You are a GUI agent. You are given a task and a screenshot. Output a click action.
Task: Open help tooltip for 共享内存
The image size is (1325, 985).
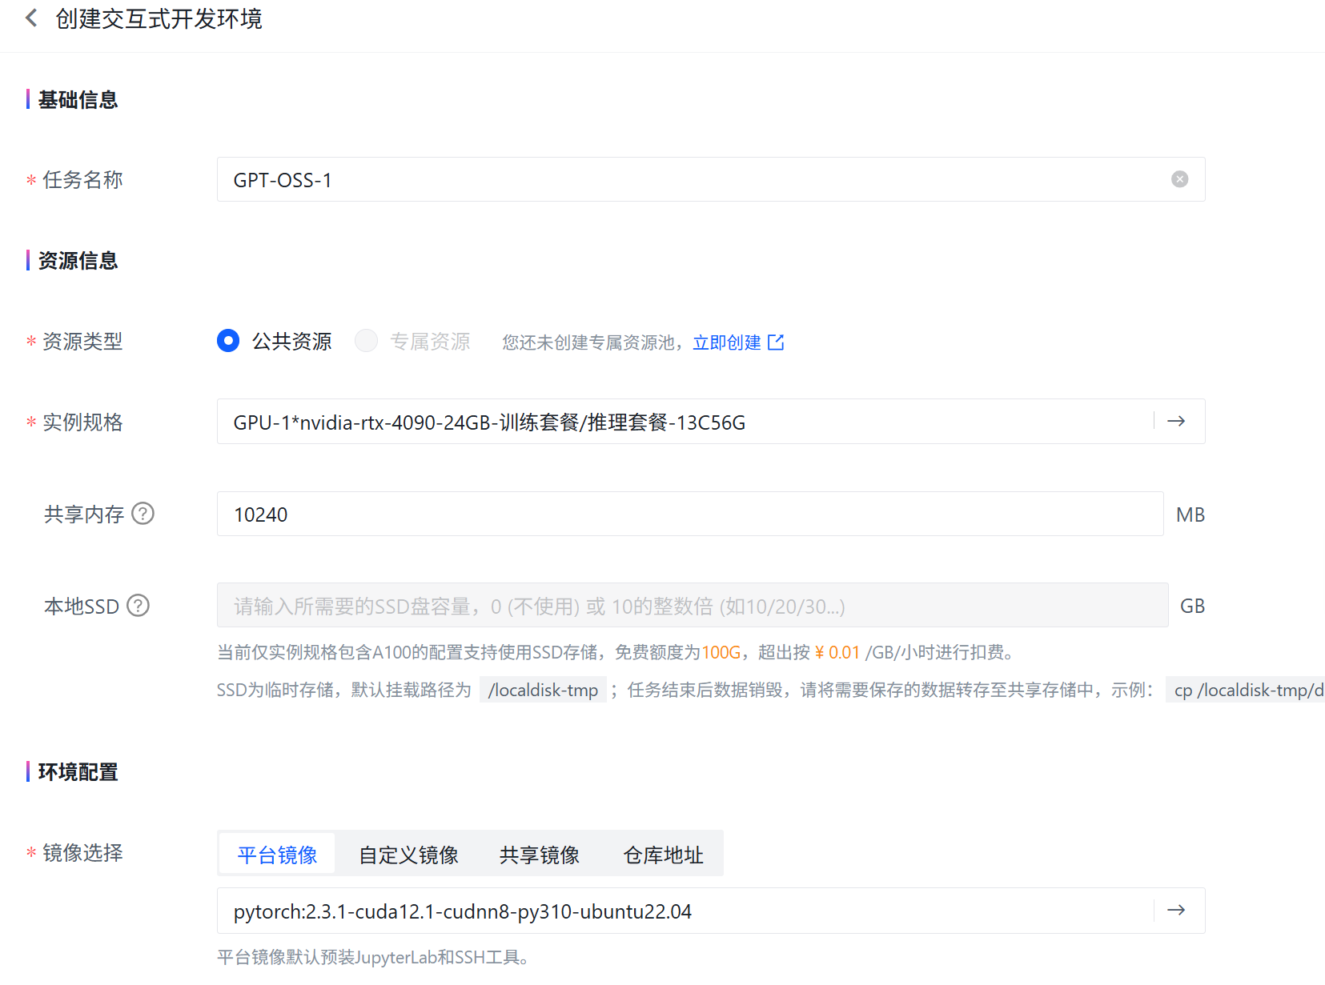click(143, 513)
